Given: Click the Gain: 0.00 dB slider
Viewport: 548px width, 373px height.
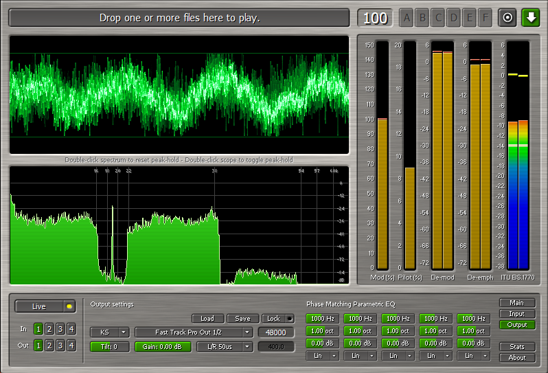Looking at the screenshot, I should point(163,347).
